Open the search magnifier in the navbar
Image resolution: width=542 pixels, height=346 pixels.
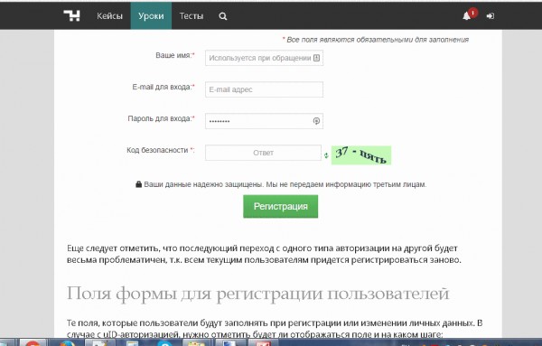coord(223,16)
